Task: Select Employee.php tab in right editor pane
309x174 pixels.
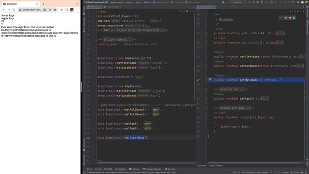Action: [206, 7]
